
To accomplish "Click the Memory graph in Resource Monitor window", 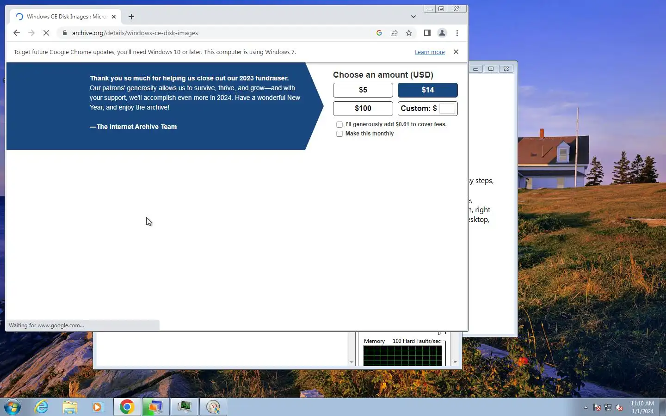I will (402, 356).
